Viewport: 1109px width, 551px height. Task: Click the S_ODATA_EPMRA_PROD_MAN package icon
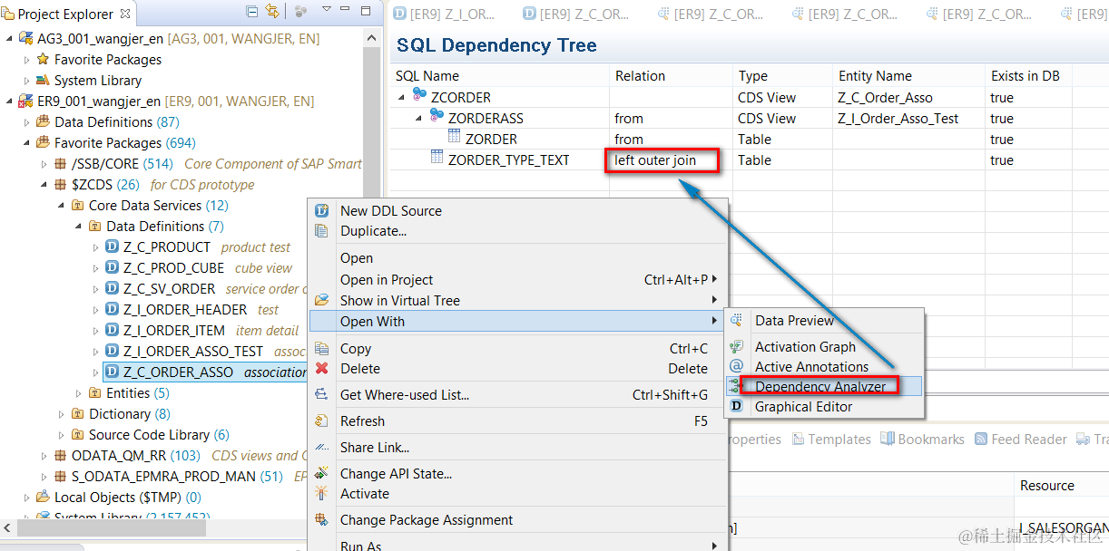tap(61, 476)
